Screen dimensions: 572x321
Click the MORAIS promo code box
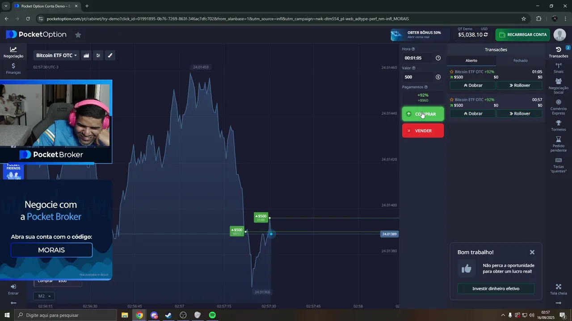[x=51, y=250]
